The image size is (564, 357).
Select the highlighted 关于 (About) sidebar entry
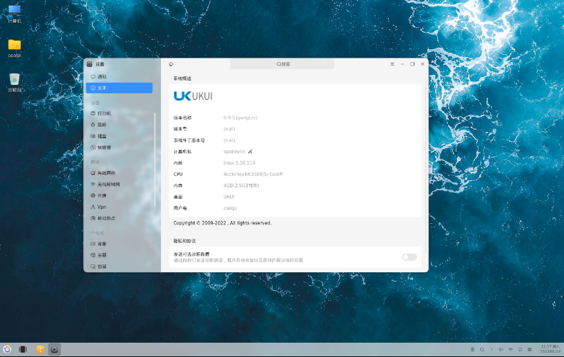(119, 88)
